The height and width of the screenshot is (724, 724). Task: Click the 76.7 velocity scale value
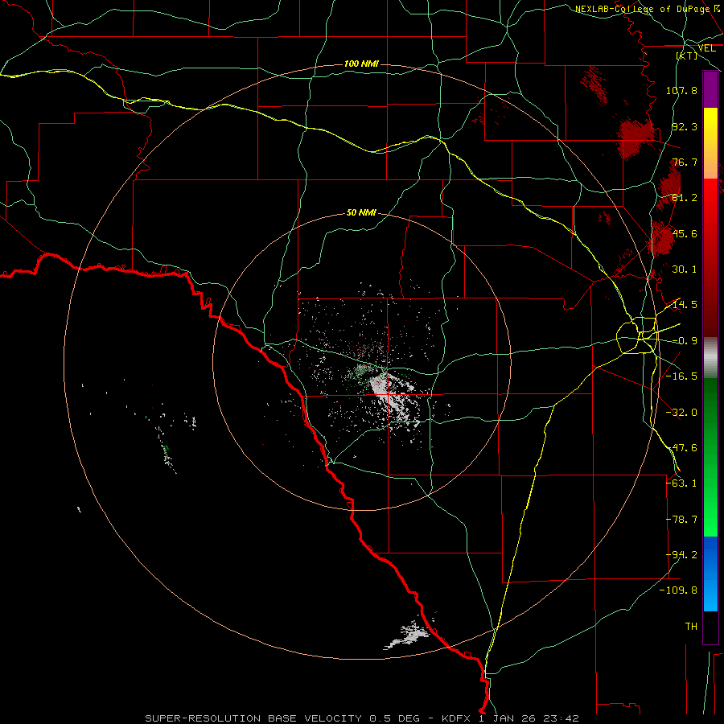tap(685, 162)
